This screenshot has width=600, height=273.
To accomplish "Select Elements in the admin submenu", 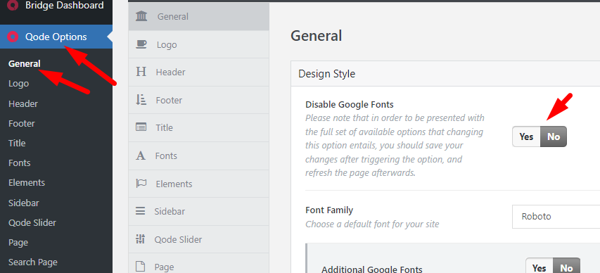I will coord(27,183).
